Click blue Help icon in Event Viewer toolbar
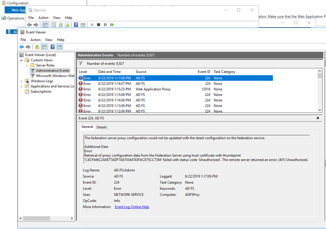The image size is (326, 229). click(53, 47)
